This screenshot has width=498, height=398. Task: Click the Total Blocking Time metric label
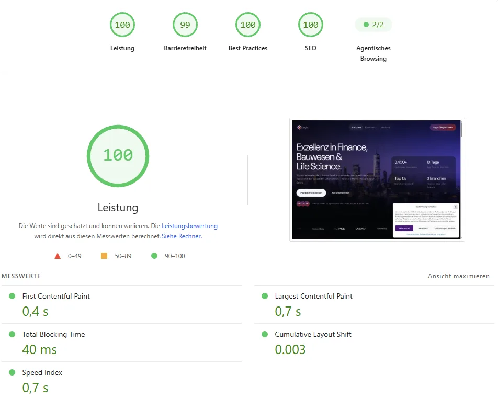click(x=53, y=334)
